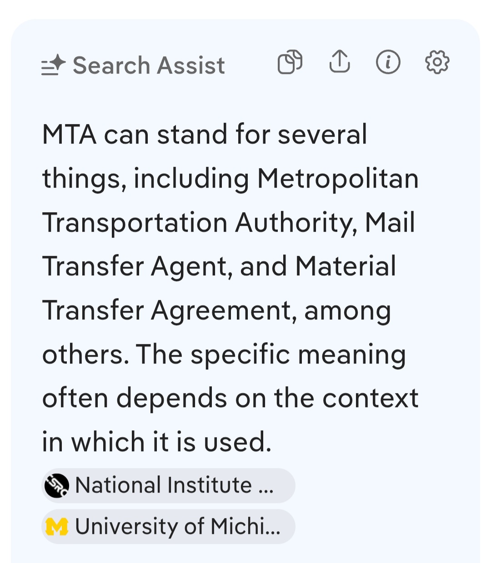Select the second citation chip below the answer
This screenshot has width=491, height=563.
[168, 526]
